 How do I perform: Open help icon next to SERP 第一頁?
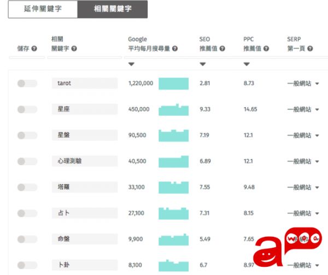(310, 49)
